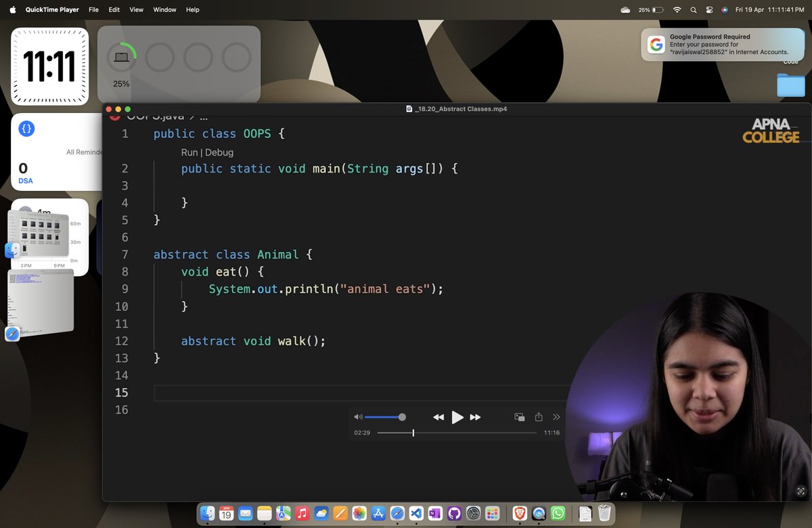Viewport: 812px width, 528px height.
Task: Open Safari in the Dock
Action: (397, 513)
